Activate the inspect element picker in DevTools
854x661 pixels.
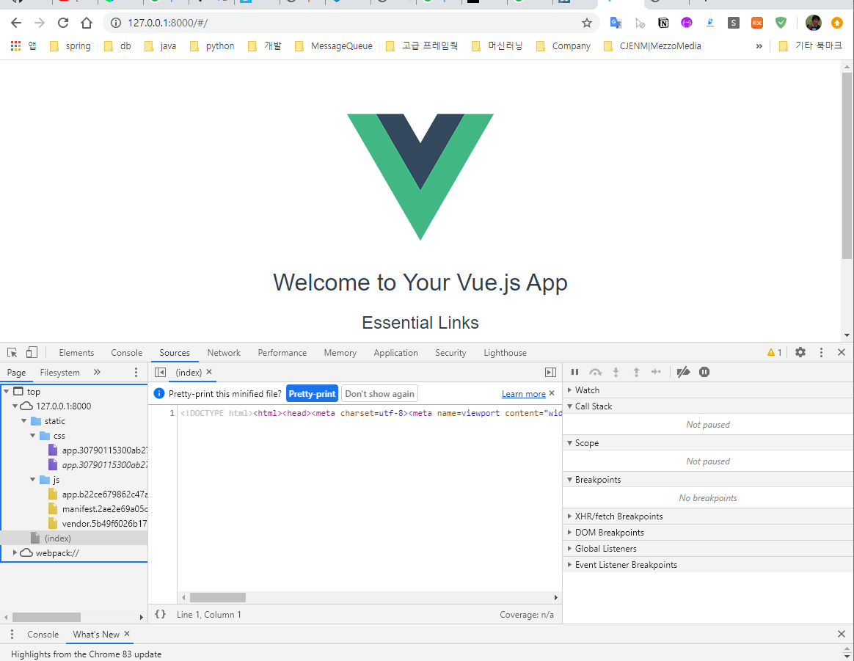[12, 353]
